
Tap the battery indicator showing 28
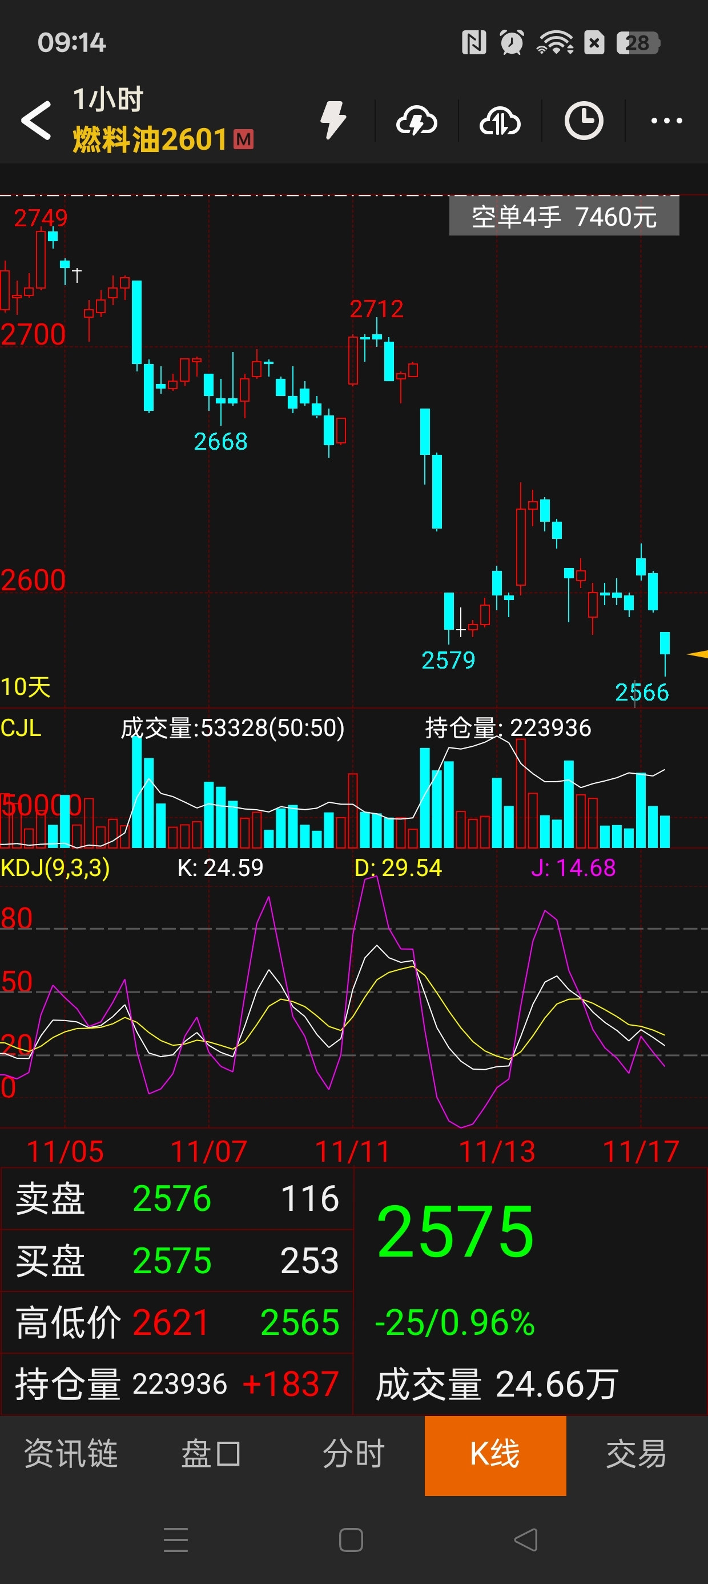point(638,43)
